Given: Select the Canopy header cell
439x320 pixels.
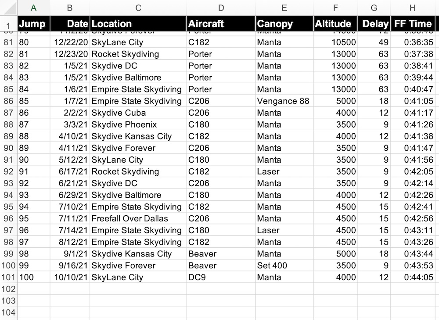Looking at the screenshot, I should coord(284,24).
